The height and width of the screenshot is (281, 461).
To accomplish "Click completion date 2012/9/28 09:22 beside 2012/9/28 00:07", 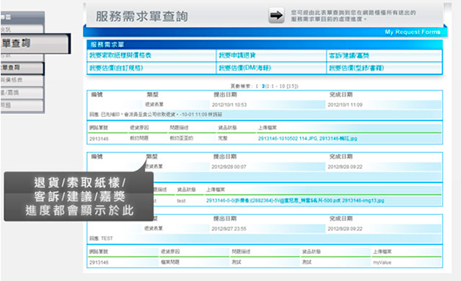I will 345,167.
